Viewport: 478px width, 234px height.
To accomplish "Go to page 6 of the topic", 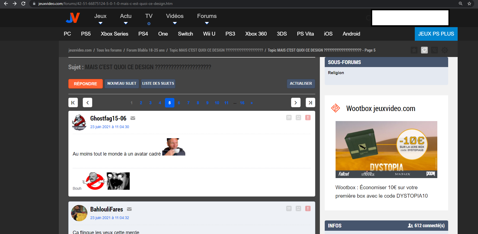I will (179, 103).
